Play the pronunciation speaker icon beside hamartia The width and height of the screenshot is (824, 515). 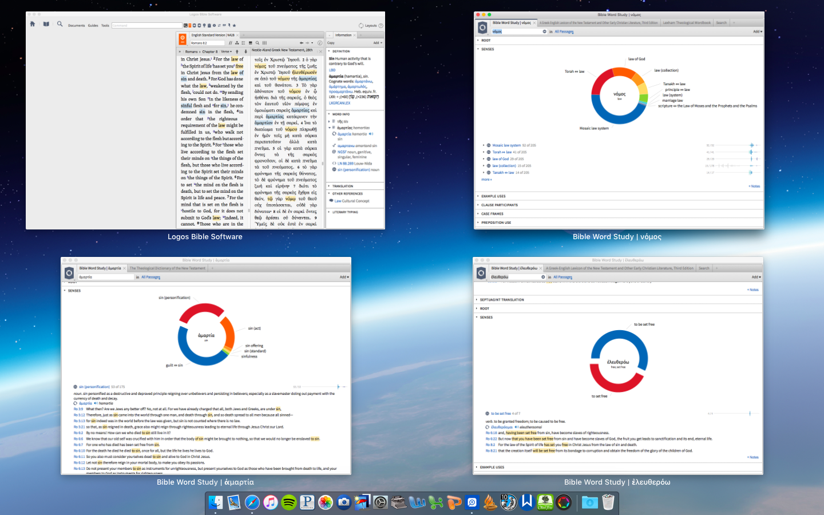[x=371, y=134]
